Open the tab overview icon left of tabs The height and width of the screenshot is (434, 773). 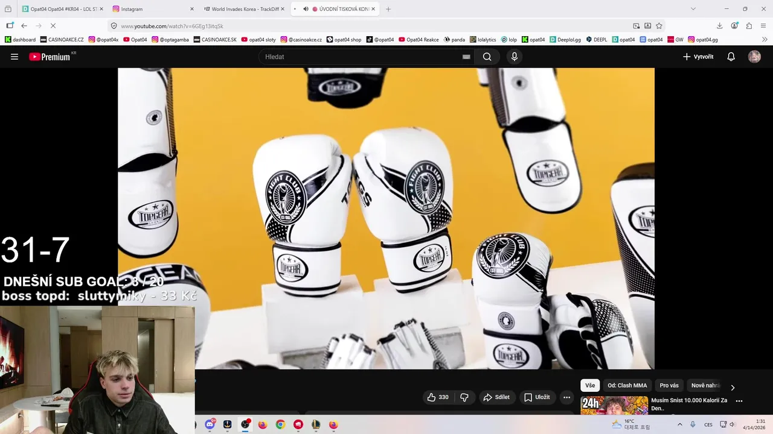[8, 9]
